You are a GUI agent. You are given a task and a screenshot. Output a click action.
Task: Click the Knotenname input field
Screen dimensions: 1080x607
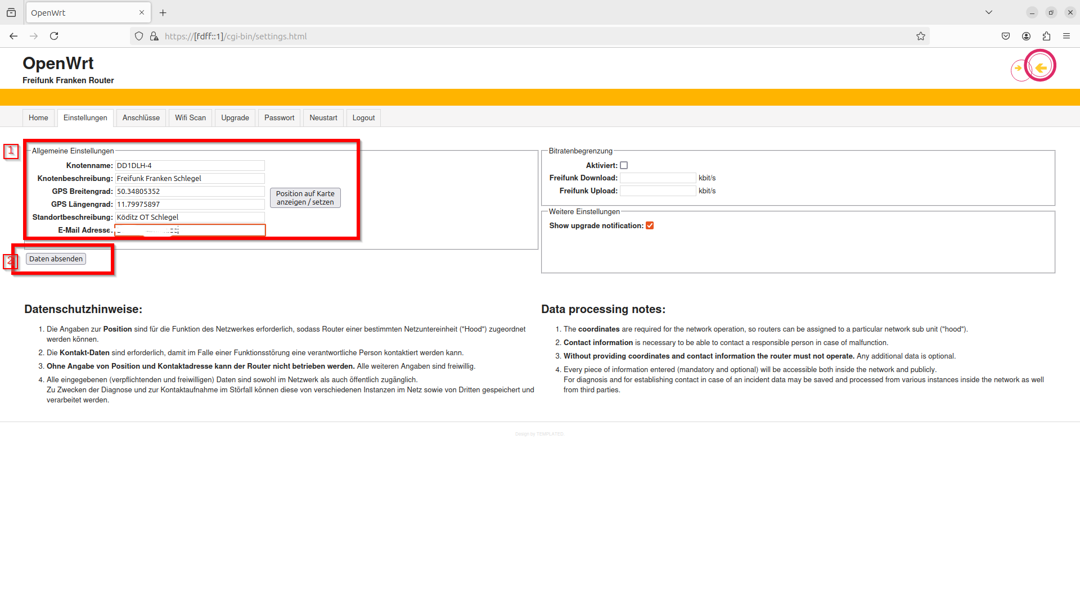tap(190, 165)
